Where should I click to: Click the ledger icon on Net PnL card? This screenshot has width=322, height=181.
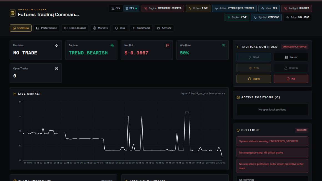(168, 46)
